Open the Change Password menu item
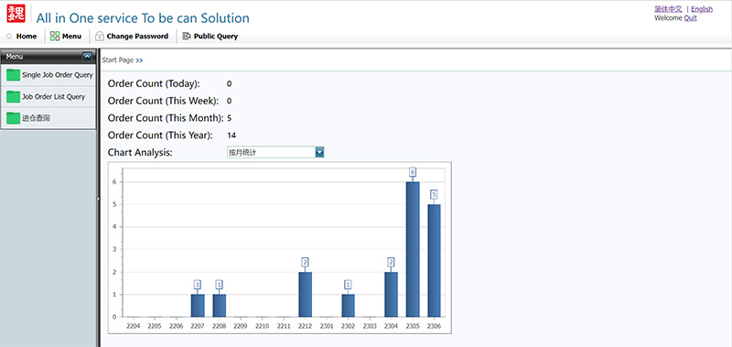 [x=132, y=36]
